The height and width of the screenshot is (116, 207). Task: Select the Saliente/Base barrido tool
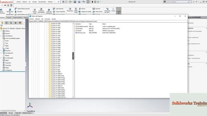tap(22, 9)
